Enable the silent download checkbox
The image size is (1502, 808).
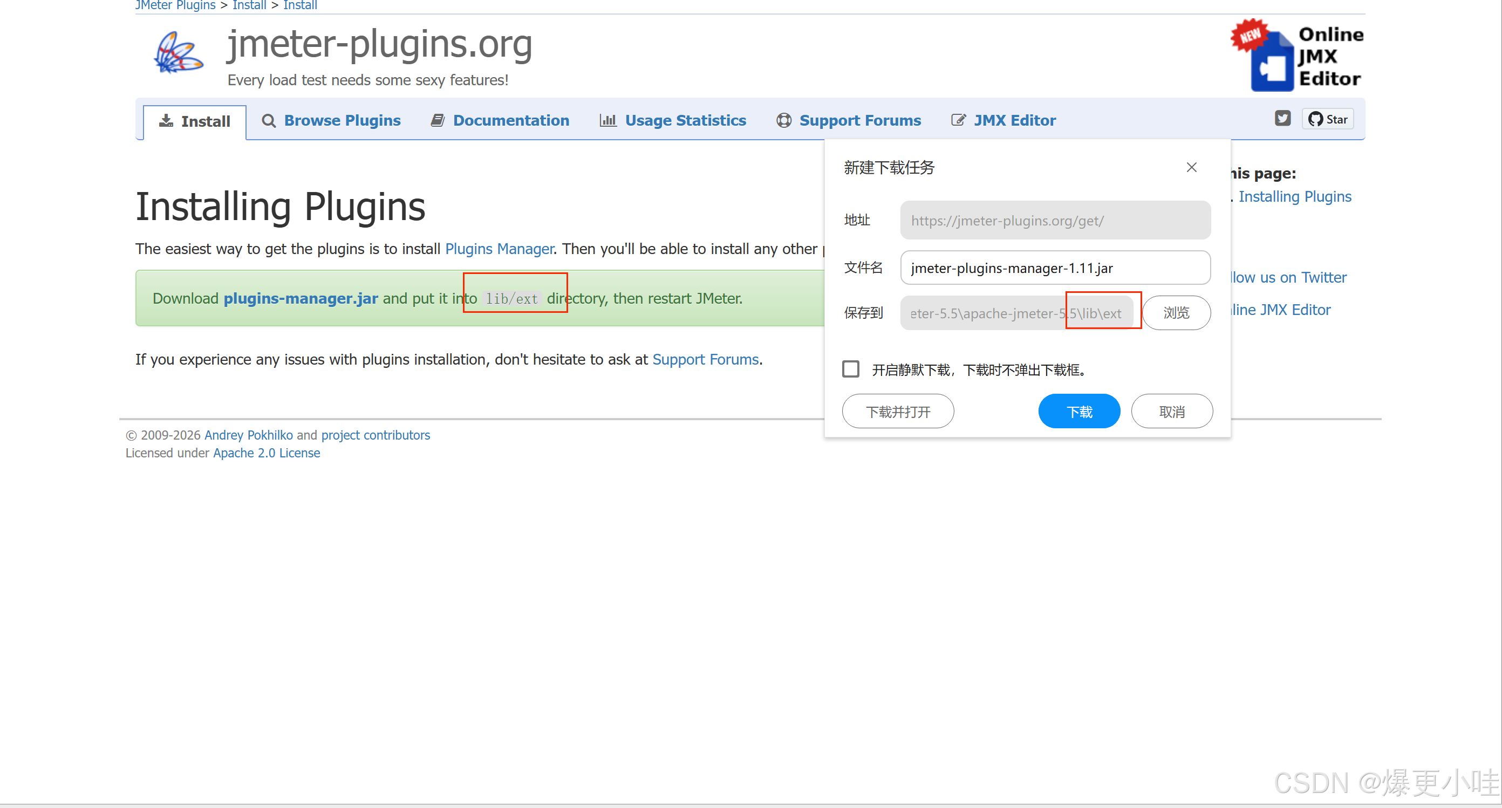[851, 369]
